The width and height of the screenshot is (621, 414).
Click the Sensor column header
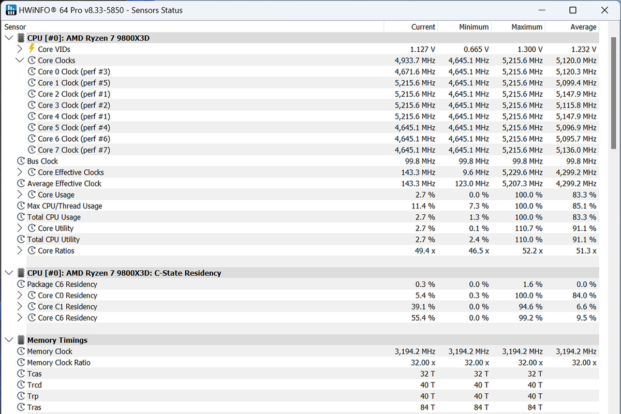(16, 27)
